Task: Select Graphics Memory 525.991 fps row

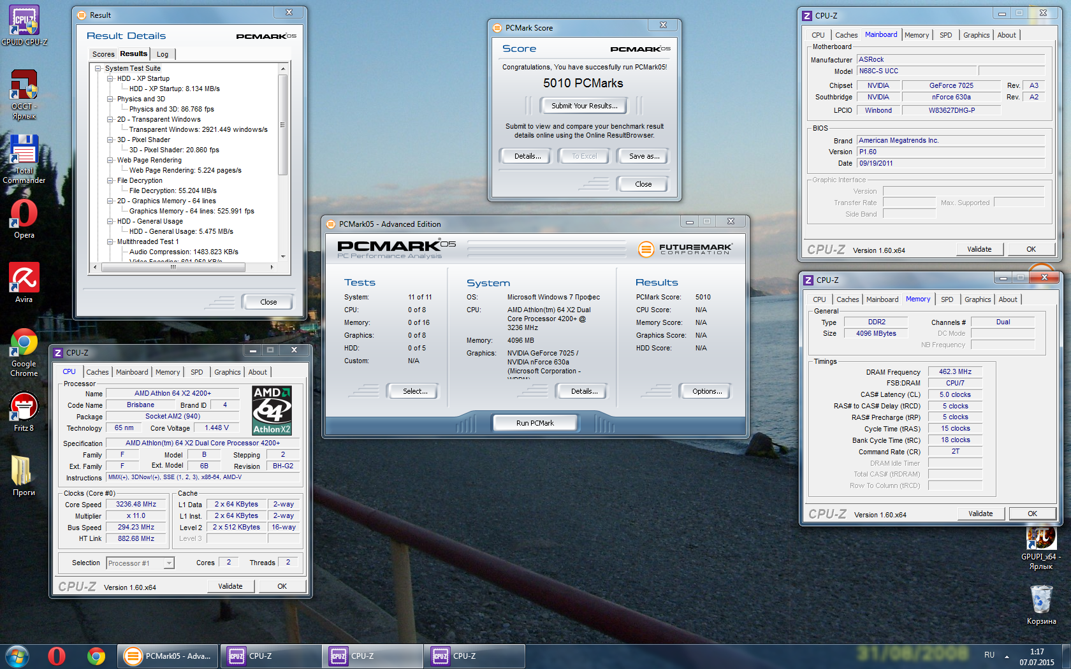Action: coord(191,211)
